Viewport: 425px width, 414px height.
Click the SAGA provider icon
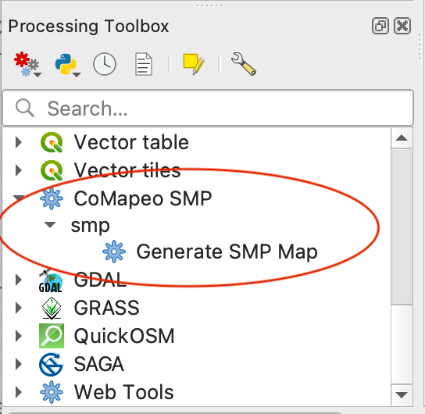[x=52, y=364]
